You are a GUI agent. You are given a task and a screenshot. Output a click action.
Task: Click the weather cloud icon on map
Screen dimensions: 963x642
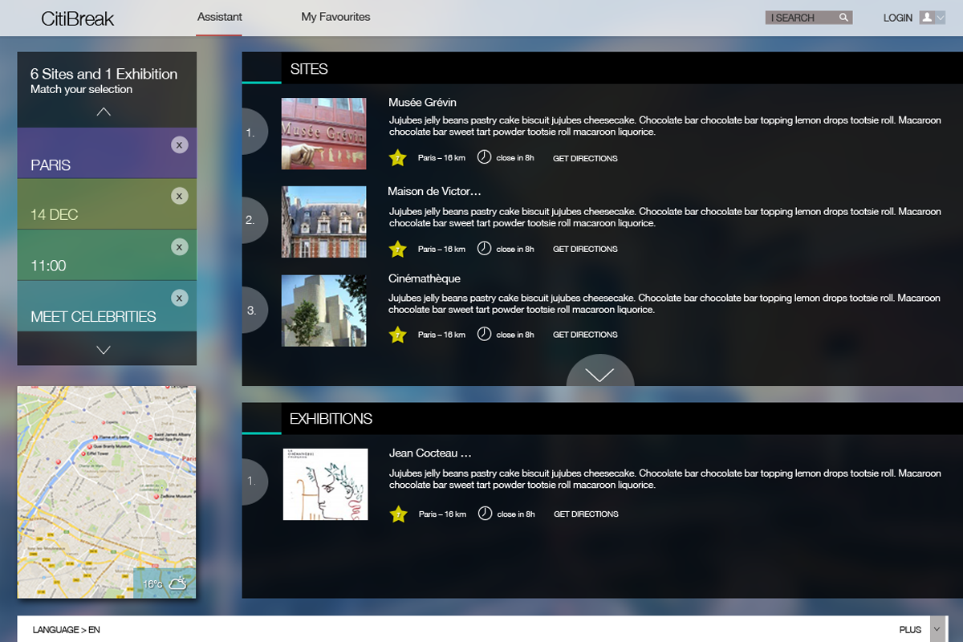(x=177, y=583)
